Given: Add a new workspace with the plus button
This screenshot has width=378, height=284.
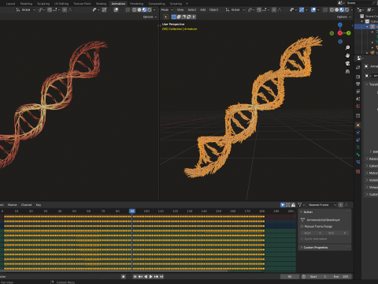Looking at the screenshot, I should [187, 3].
